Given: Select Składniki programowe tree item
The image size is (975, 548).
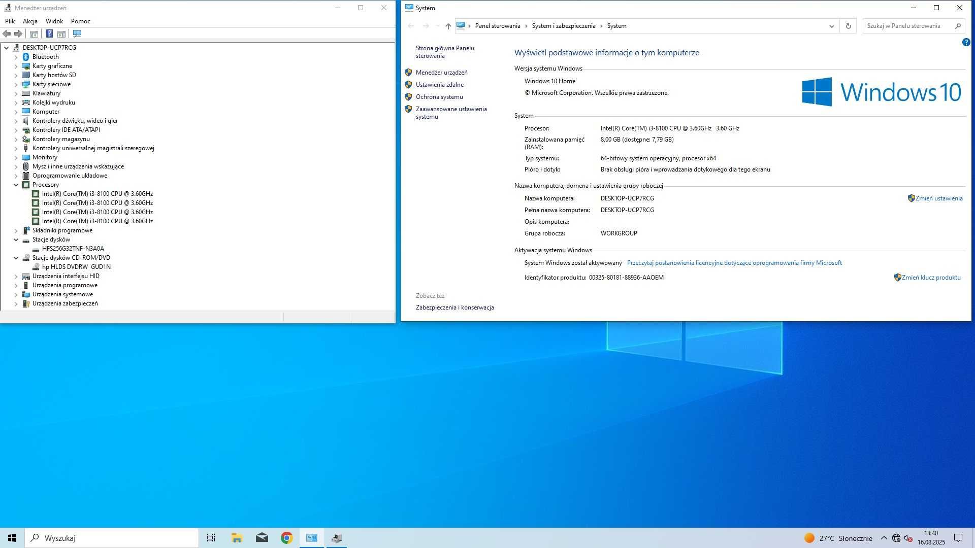Looking at the screenshot, I should 62,230.
